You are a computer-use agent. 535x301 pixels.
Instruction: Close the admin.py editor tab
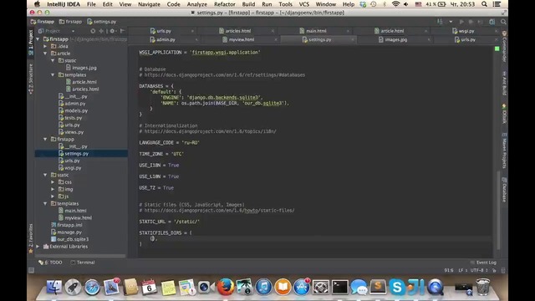click(x=196, y=40)
